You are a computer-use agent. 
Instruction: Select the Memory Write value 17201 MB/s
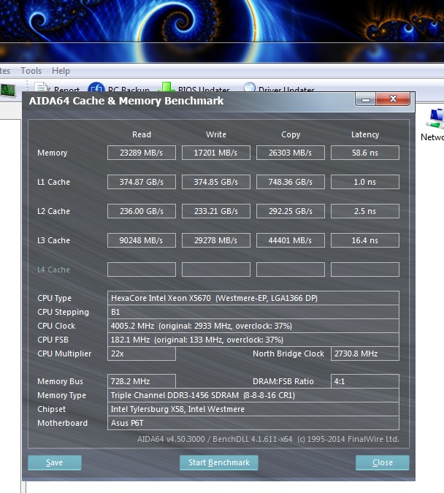[x=216, y=153]
